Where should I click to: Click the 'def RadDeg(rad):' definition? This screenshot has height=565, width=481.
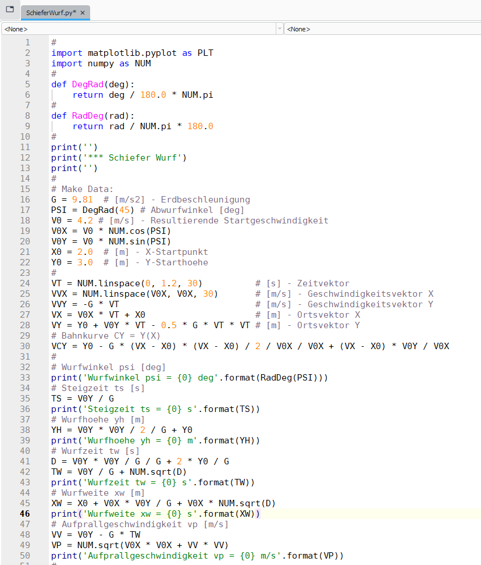point(92,116)
